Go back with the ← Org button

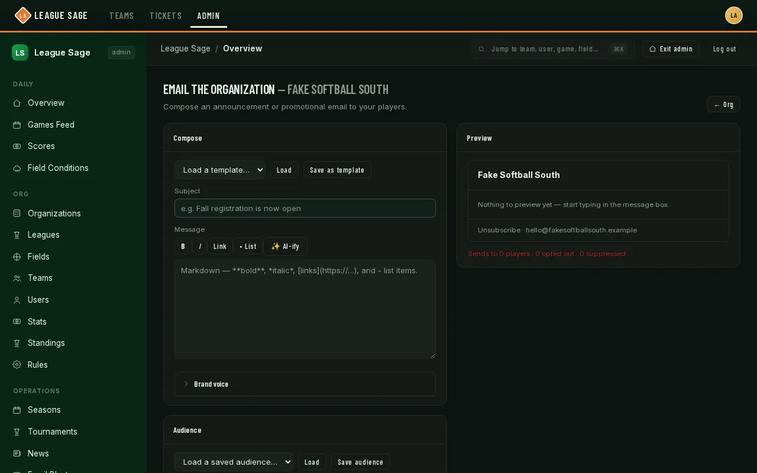click(x=723, y=104)
